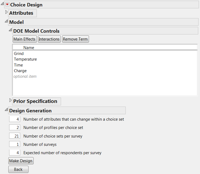Expand the Attributes section
The width and height of the screenshot is (200, 174).
(x=6, y=12)
